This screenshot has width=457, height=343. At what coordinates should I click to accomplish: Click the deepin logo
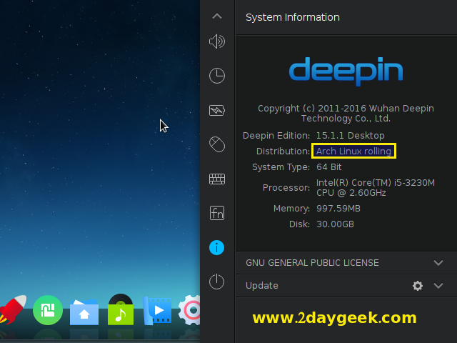click(346, 71)
